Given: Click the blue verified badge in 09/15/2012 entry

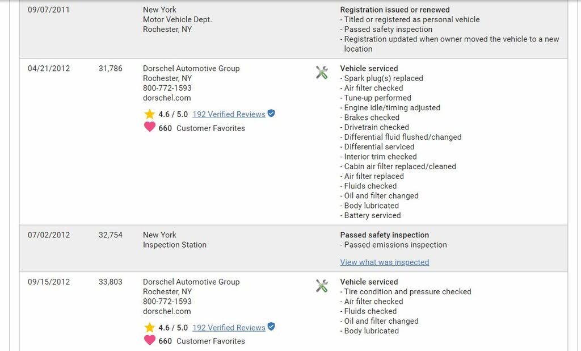Looking at the screenshot, I should point(271,327).
